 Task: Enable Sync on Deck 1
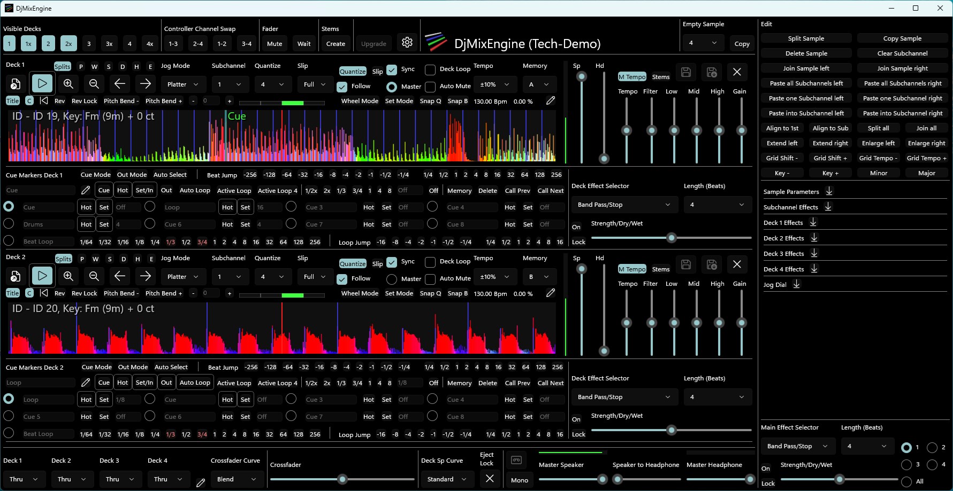(x=391, y=68)
